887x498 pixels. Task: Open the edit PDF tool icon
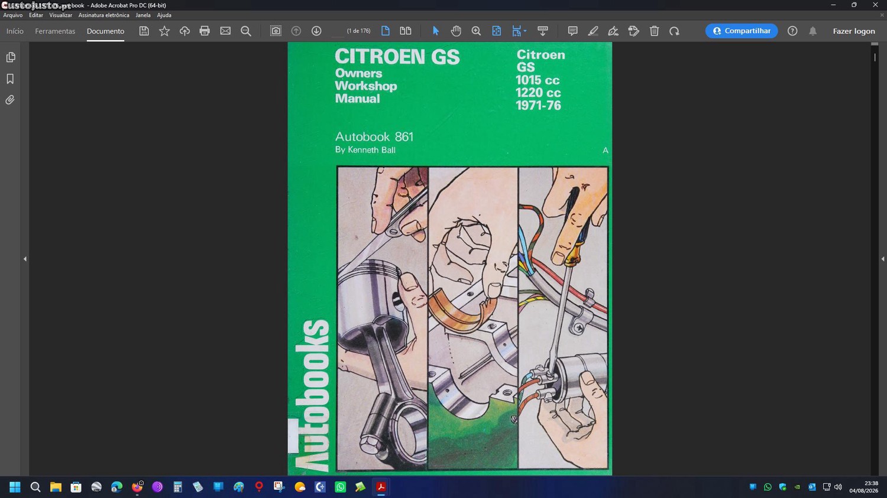(x=634, y=31)
